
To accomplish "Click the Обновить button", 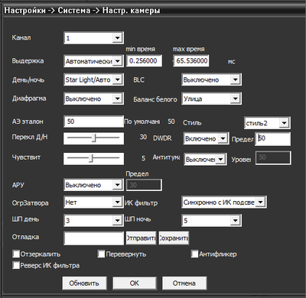I will pos(84,283).
